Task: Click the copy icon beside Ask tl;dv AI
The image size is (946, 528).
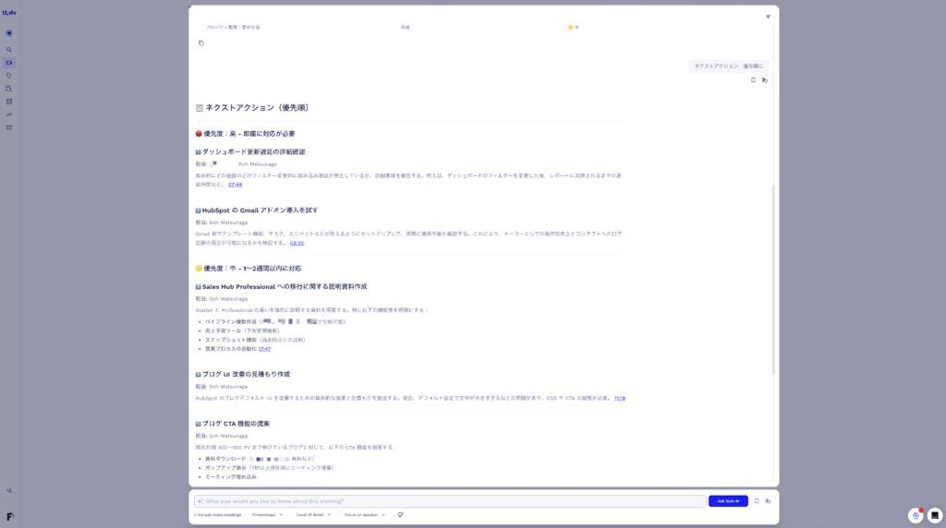Action: click(756, 501)
